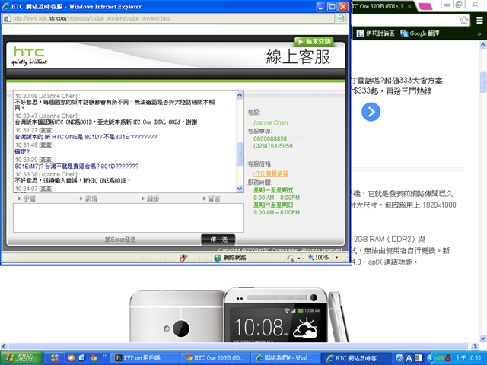Click the compatibility view icon in address bar
487x365 pixels.
(x=341, y=18)
